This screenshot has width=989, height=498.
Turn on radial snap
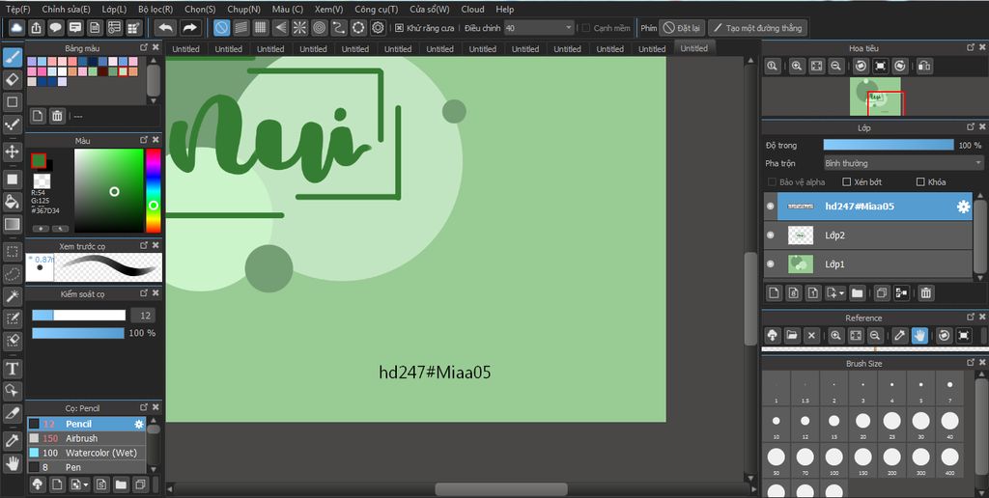coord(299,28)
